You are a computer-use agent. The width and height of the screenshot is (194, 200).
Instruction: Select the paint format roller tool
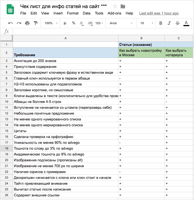tap(36, 23)
